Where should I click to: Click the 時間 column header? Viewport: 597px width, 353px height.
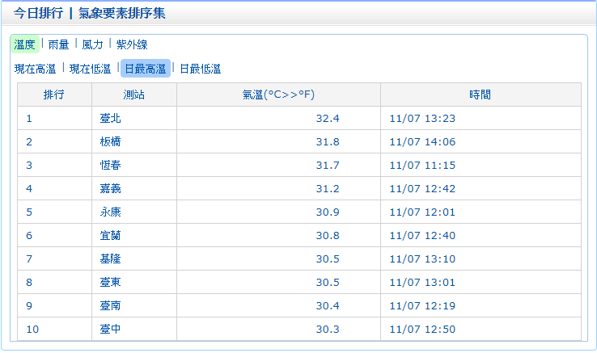pyautogui.click(x=481, y=95)
